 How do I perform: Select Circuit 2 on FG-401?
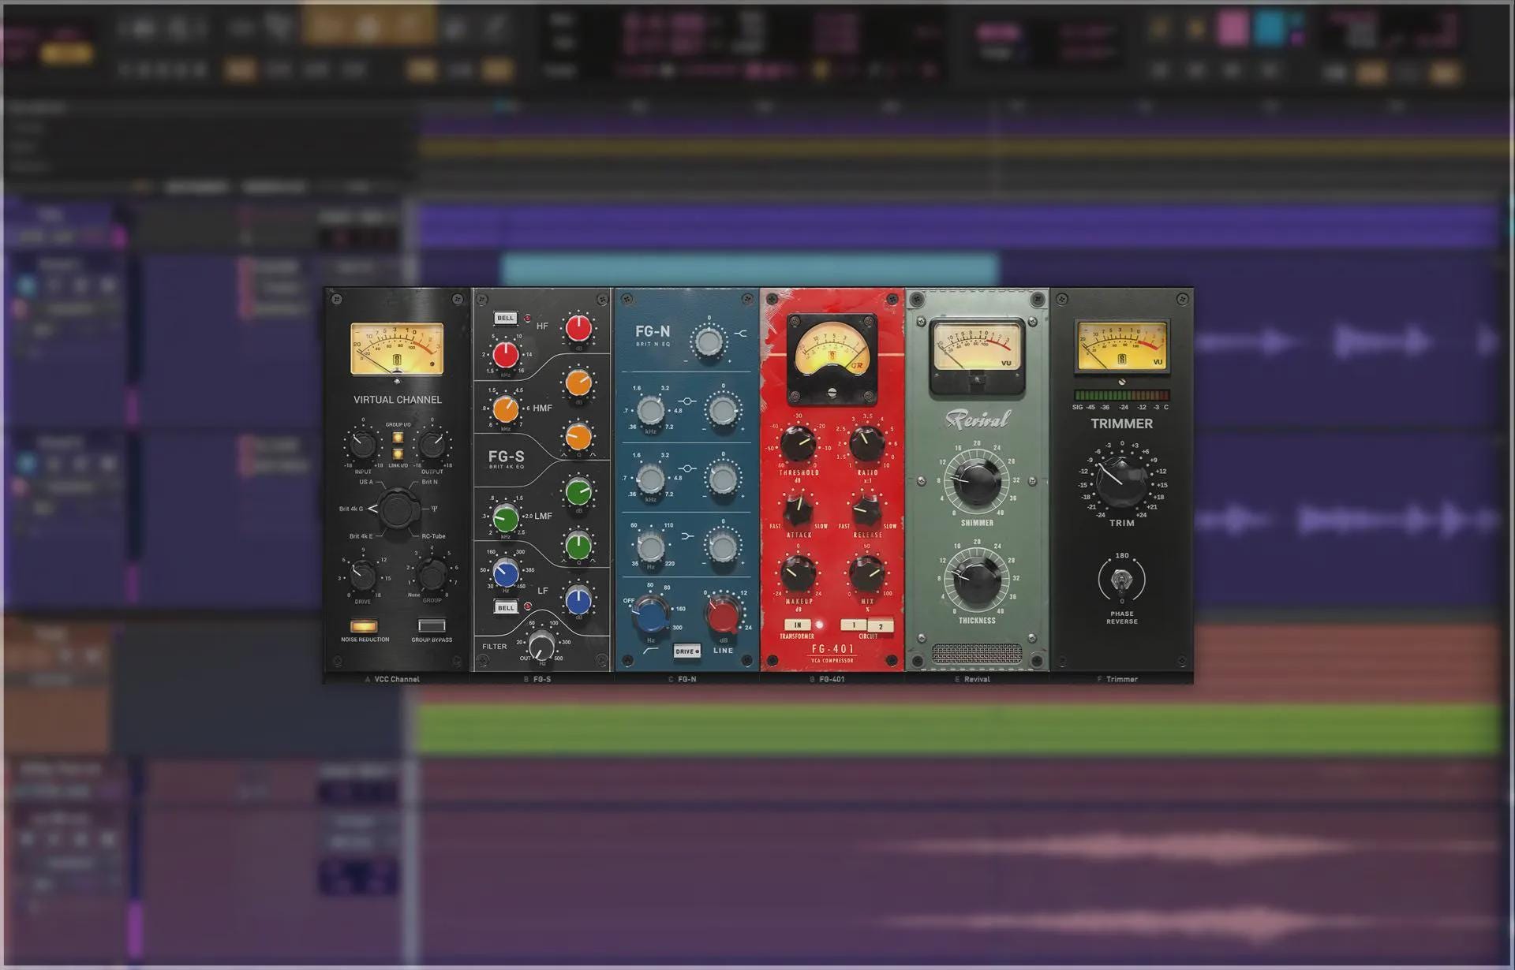881,627
